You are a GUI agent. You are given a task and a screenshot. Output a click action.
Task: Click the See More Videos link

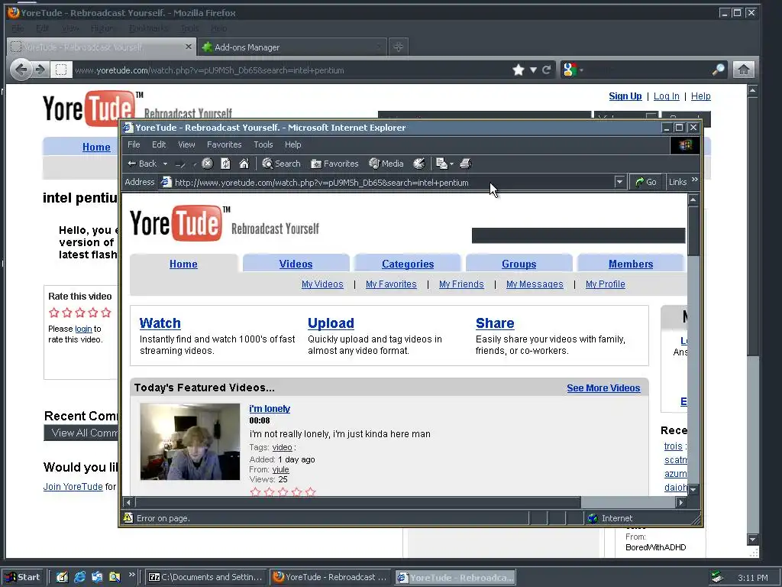click(x=603, y=388)
